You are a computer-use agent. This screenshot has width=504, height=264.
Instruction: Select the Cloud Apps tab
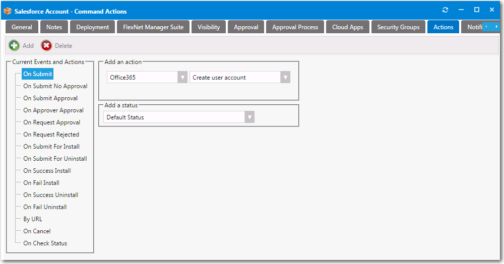coord(347,27)
